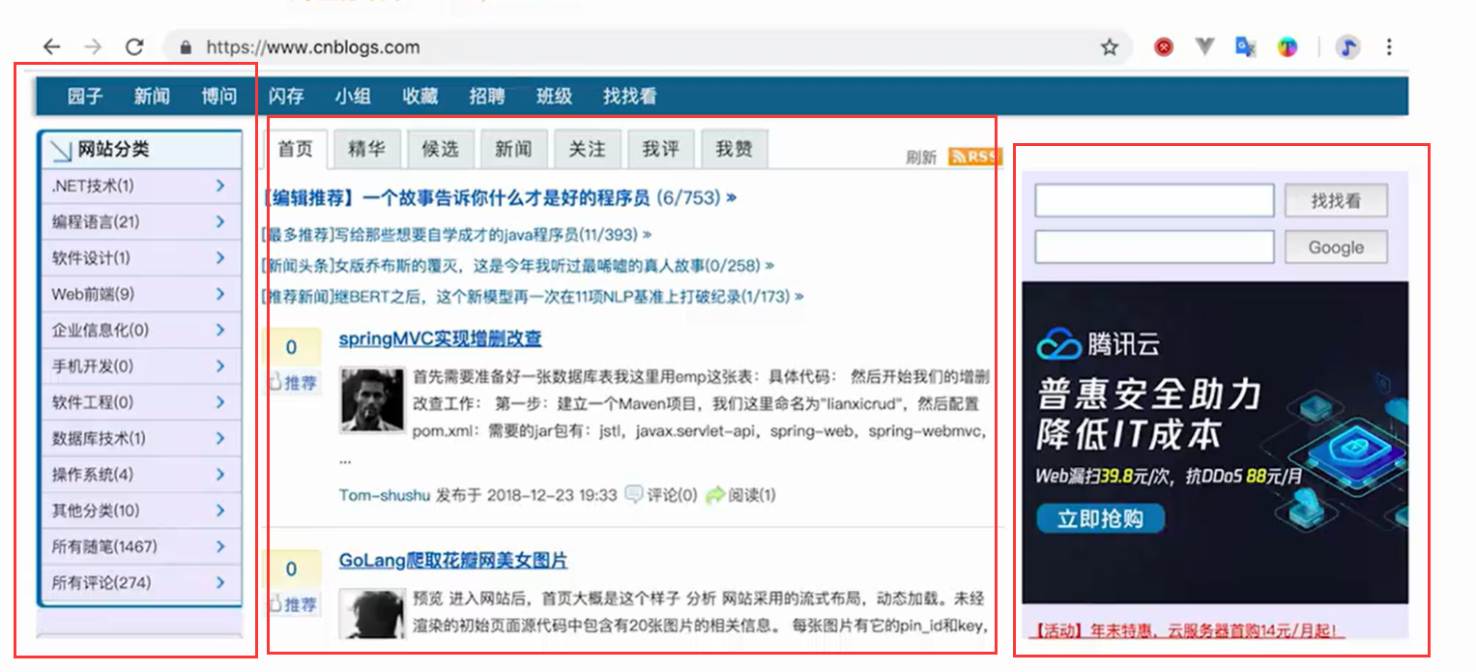Click the padlock site security icon
The height and width of the screenshot is (672, 1476).
pos(186,47)
